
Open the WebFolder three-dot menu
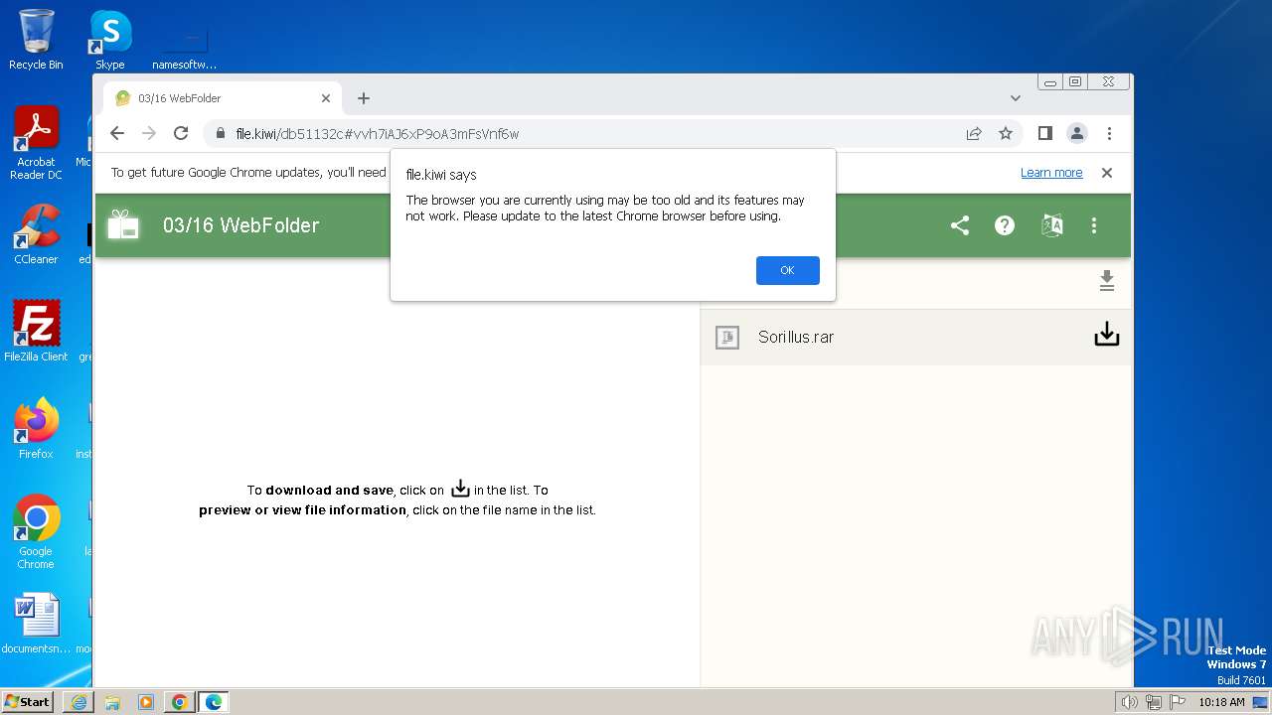tap(1094, 225)
